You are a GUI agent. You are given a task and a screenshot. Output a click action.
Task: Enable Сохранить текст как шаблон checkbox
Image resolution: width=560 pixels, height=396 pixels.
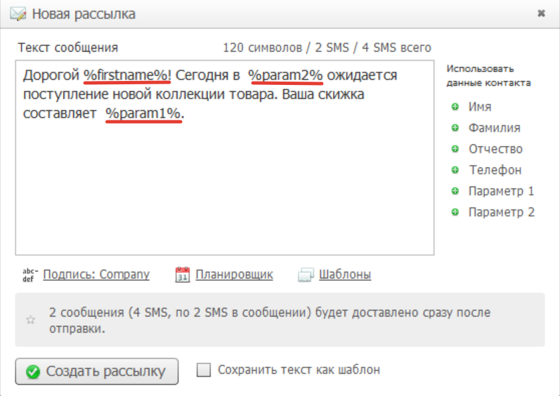pos(204,370)
